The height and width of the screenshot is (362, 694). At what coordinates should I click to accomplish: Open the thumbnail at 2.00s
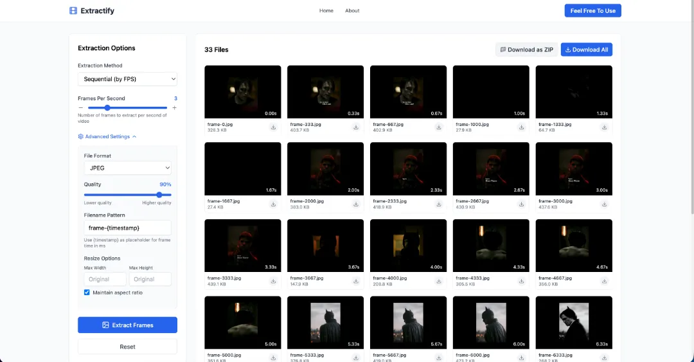point(325,169)
